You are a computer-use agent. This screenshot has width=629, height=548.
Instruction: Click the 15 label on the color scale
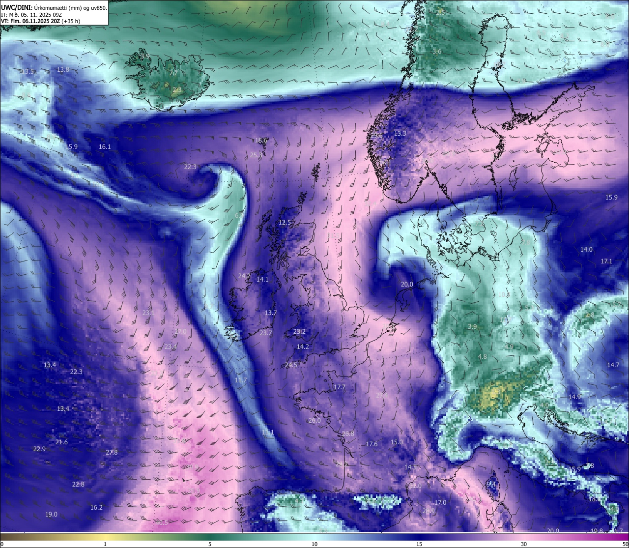[419, 544]
